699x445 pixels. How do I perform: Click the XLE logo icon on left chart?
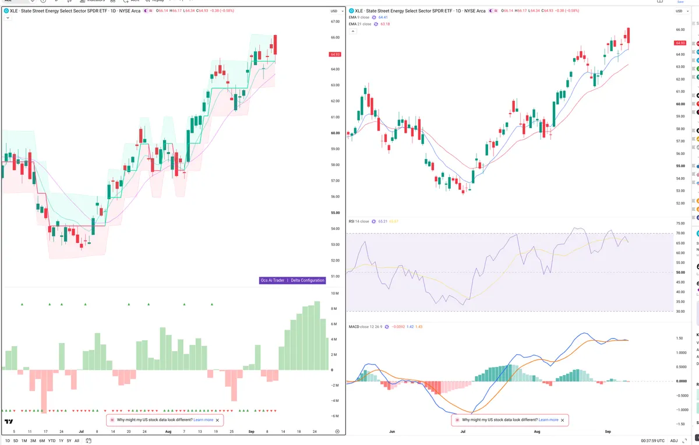point(6,11)
